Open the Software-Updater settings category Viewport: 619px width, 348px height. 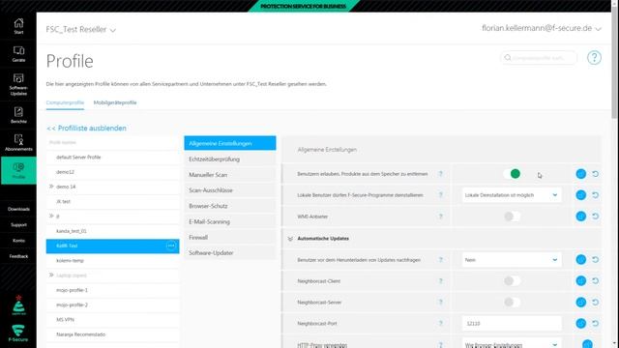(x=230, y=253)
